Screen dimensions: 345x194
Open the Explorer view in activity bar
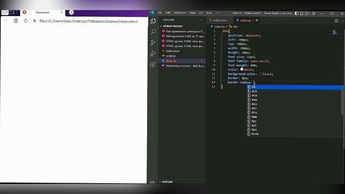click(x=153, y=21)
